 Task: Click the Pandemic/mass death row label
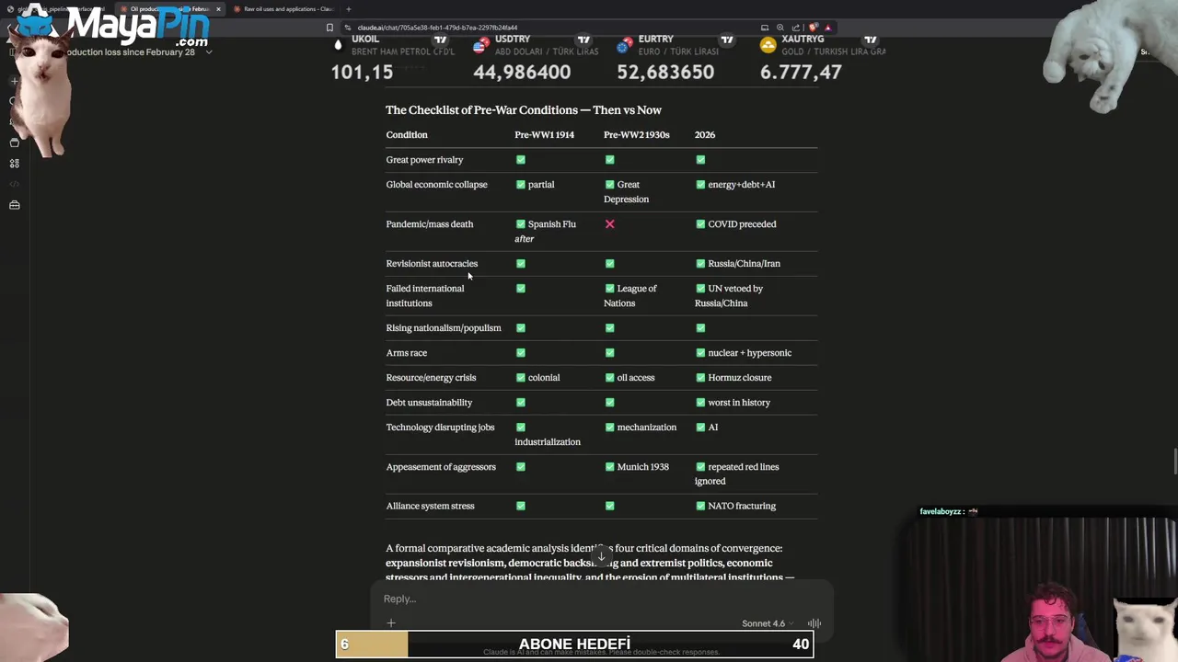pos(430,224)
